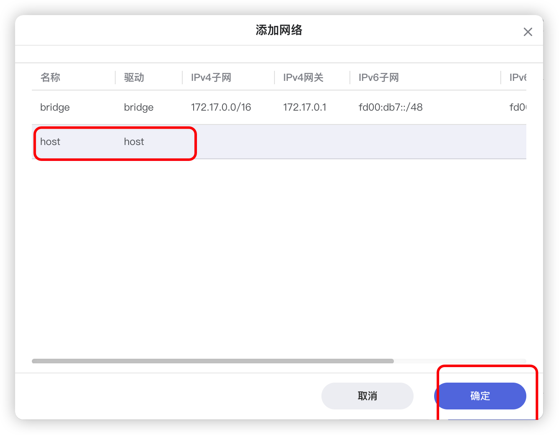Choose the host network name cell
This screenshot has width=559, height=435.
click(x=50, y=142)
